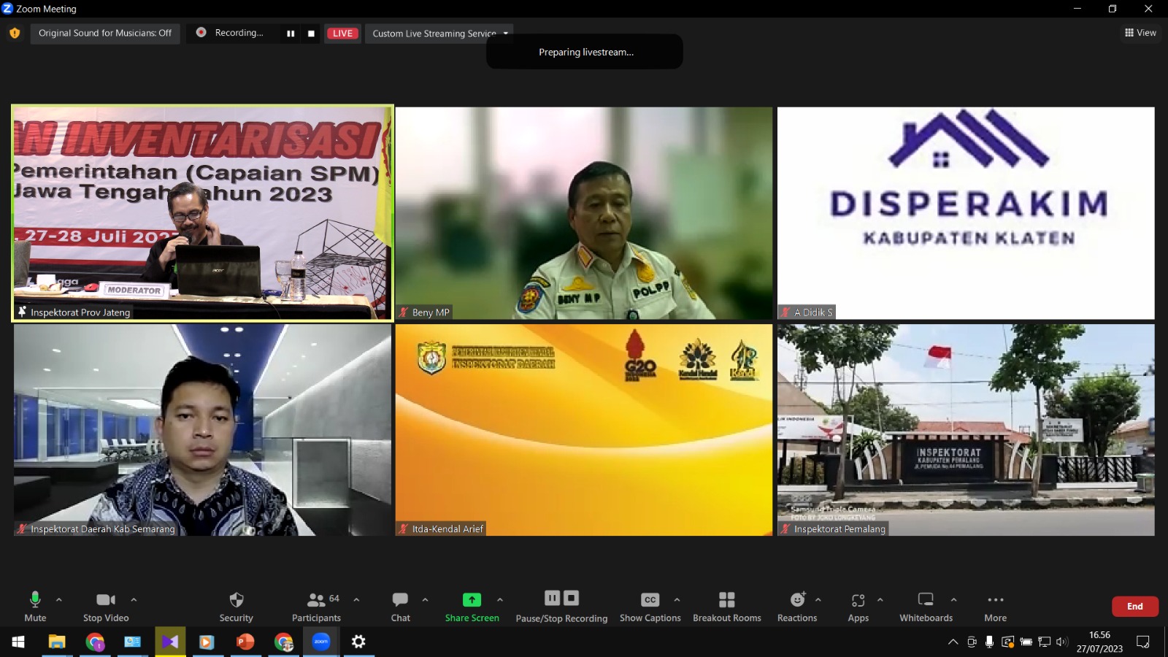Toggle Original Sound for Musicians

(105, 33)
